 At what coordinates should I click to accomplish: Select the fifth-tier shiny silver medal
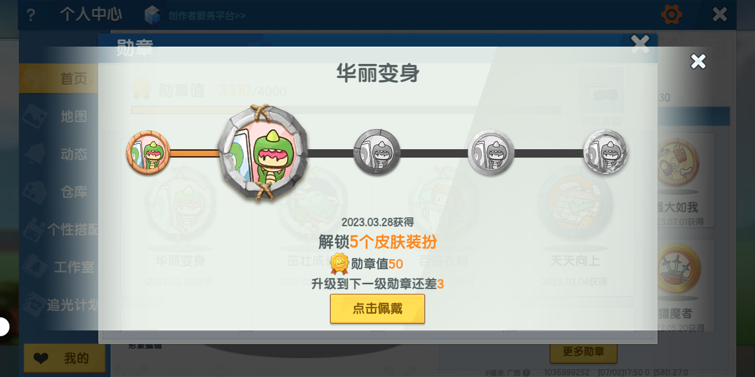pyautogui.click(x=606, y=152)
